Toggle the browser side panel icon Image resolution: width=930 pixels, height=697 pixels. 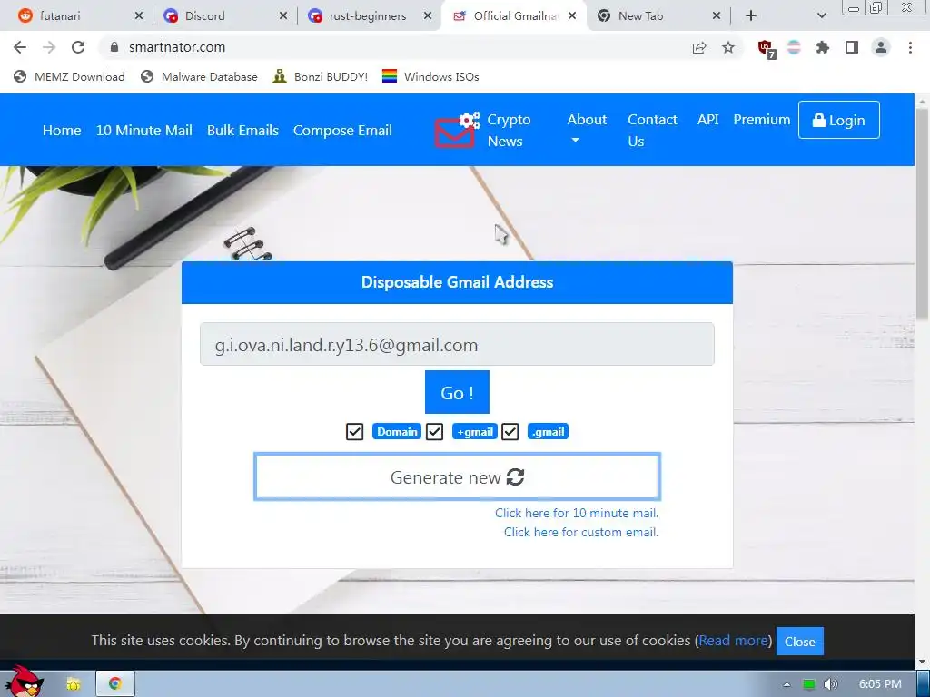[852, 47]
